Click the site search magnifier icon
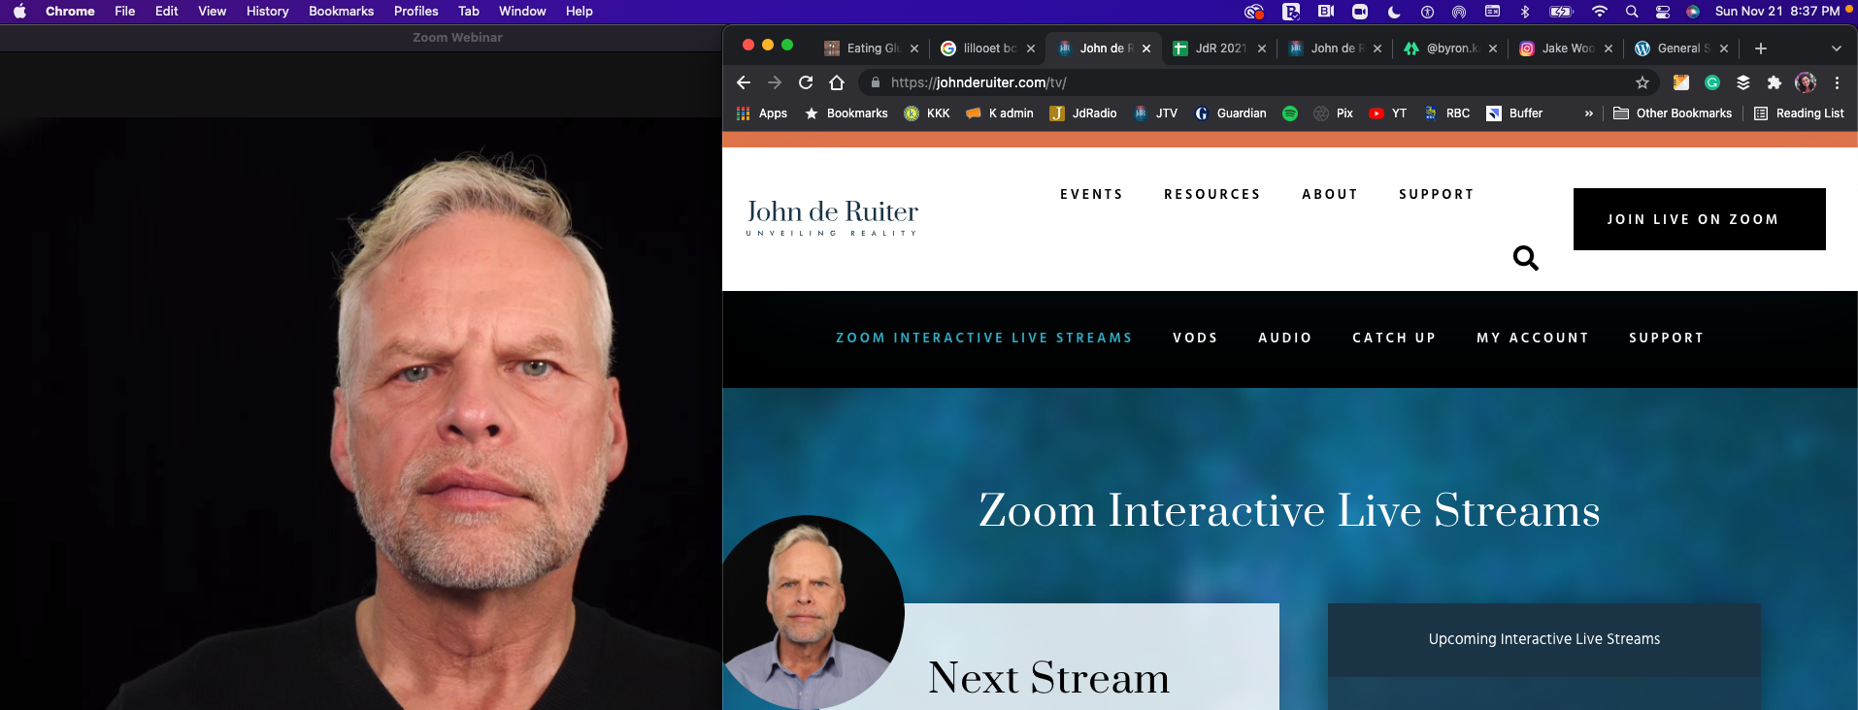 (1525, 258)
